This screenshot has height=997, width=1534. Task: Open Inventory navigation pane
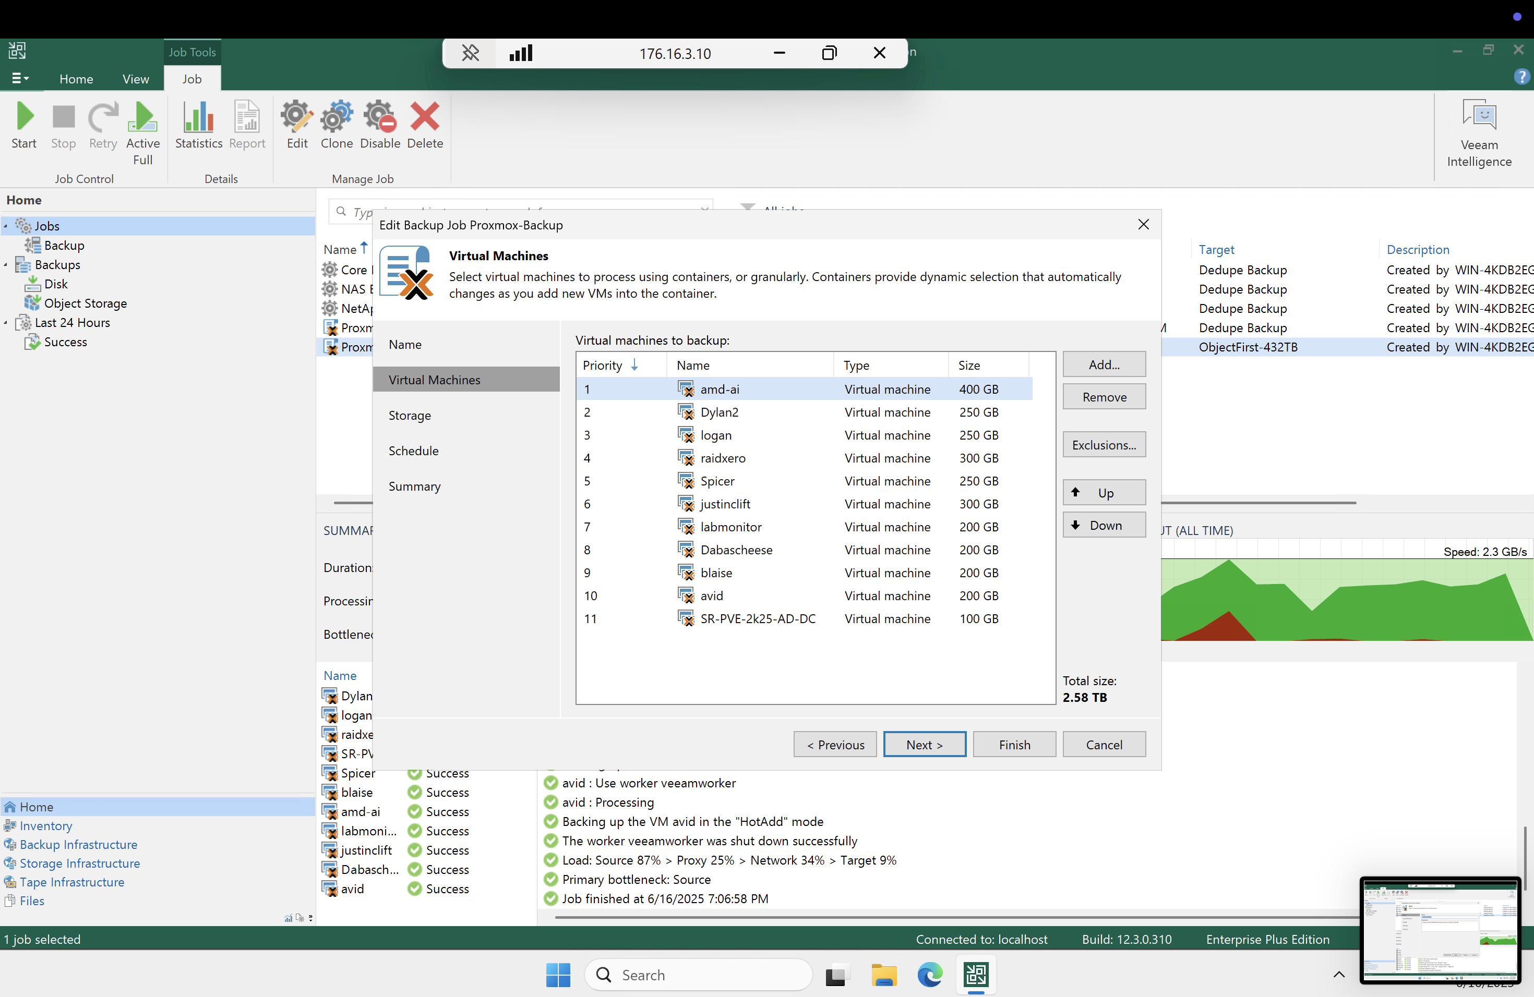tap(39, 825)
